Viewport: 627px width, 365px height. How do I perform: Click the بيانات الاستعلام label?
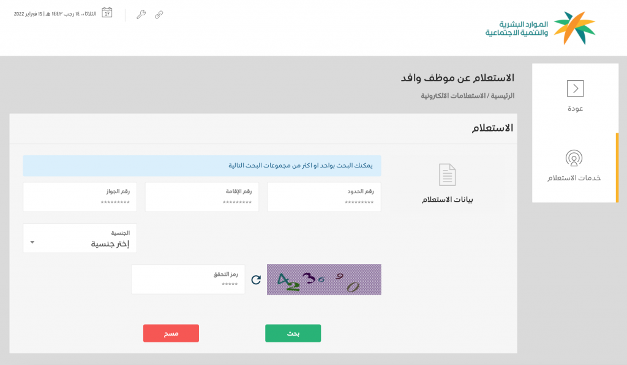coord(447,199)
